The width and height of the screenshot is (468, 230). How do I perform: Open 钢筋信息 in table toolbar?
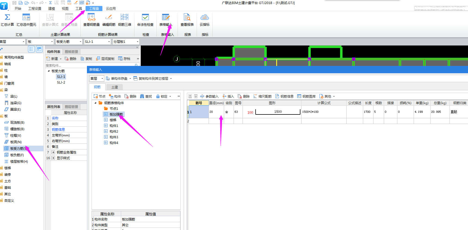point(284,96)
